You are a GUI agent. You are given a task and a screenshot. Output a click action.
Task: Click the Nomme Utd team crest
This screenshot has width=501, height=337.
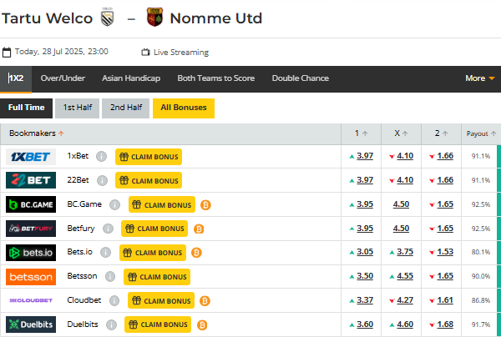click(154, 18)
